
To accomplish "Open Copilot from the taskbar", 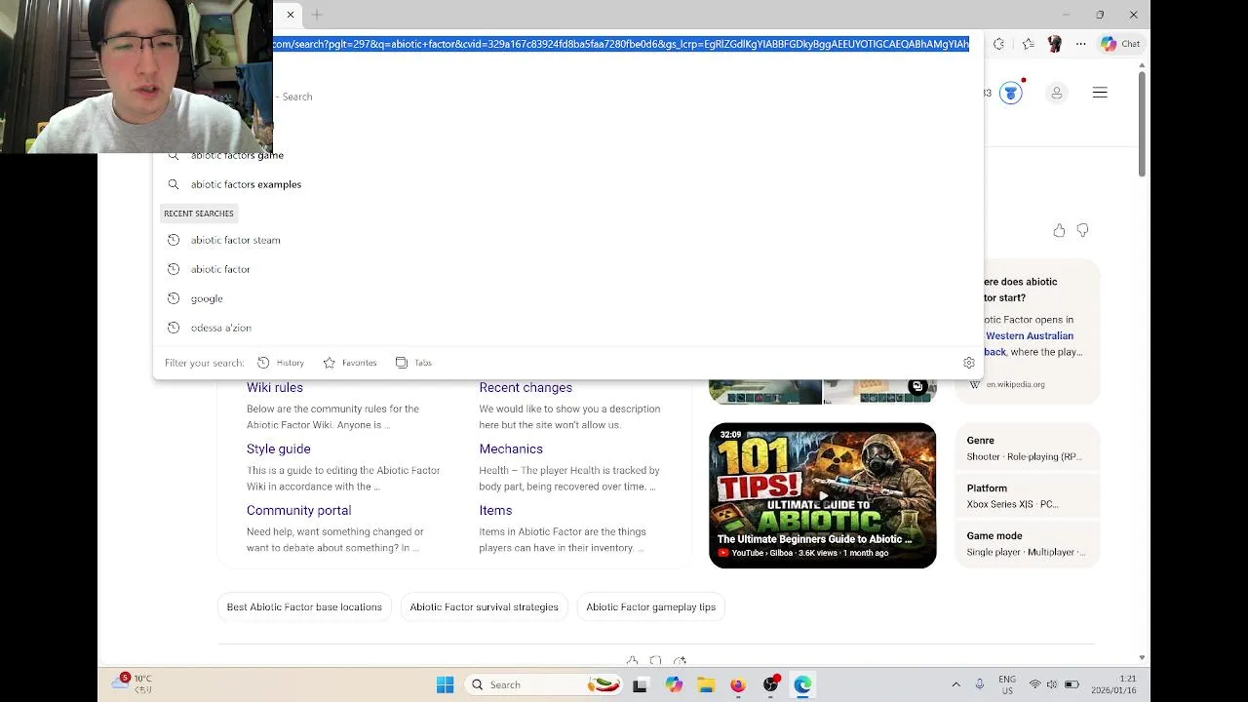I will pos(673,684).
